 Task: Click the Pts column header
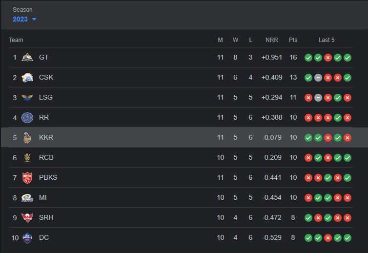(x=293, y=40)
